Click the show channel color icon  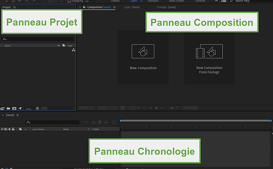[x=151, y=108]
